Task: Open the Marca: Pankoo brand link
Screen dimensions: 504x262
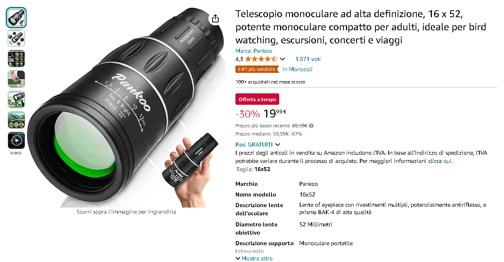Action: click(254, 51)
